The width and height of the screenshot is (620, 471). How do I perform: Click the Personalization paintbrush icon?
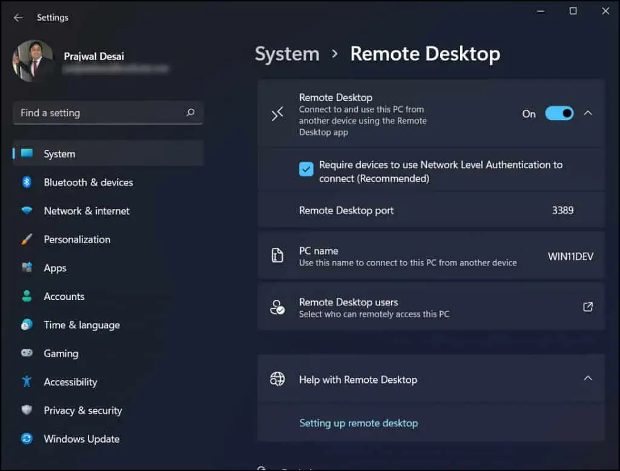click(27, 239)
